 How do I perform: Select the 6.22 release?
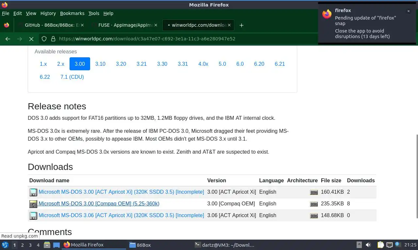click(45, 77)
